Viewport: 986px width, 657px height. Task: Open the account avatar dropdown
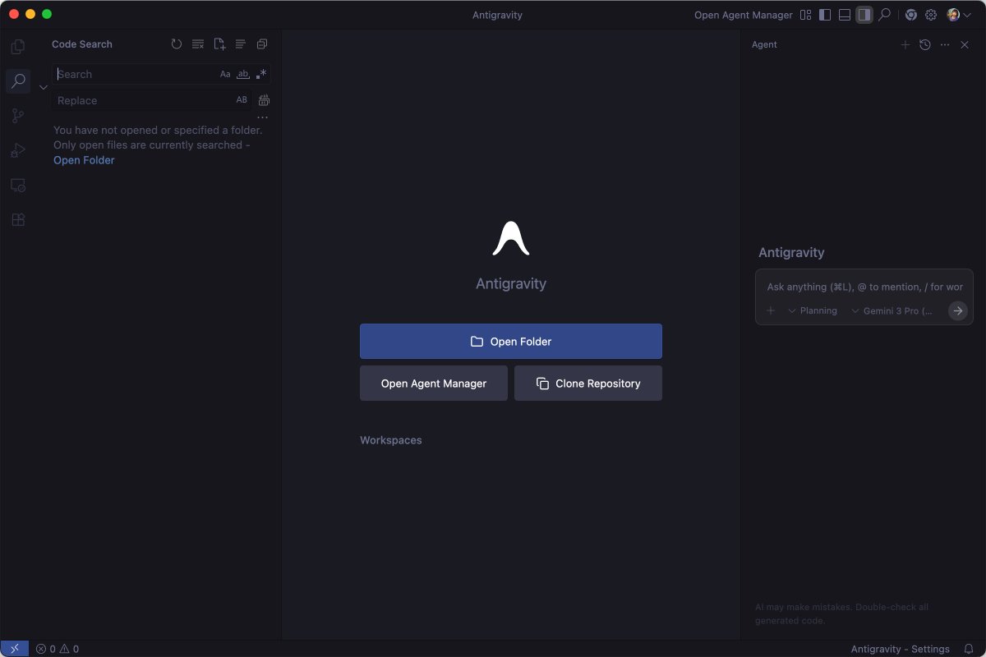click(x=959, y=15)
